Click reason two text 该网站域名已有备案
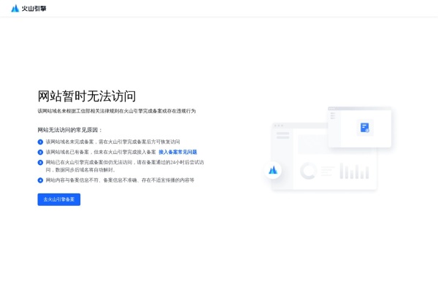The image size is (438, 292). click(x=101, y=152)
